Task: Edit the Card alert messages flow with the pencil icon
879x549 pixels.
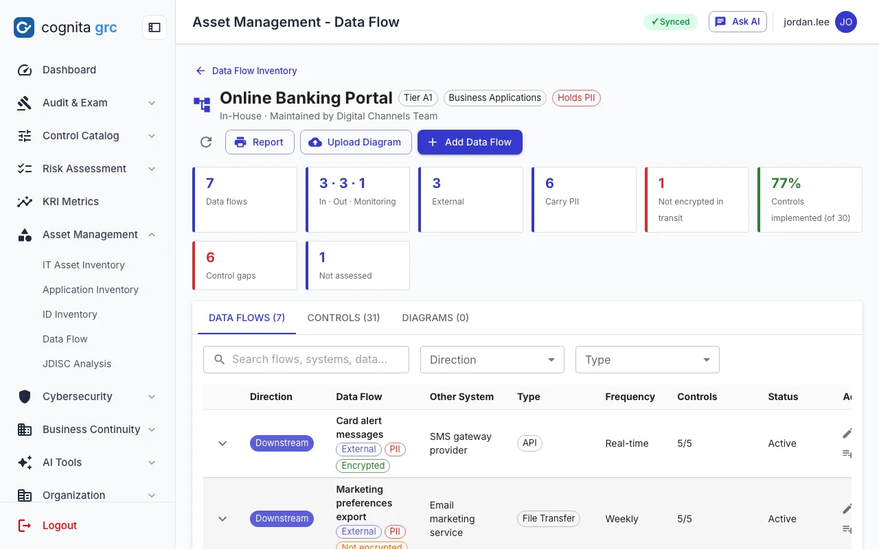Action: 847,434
